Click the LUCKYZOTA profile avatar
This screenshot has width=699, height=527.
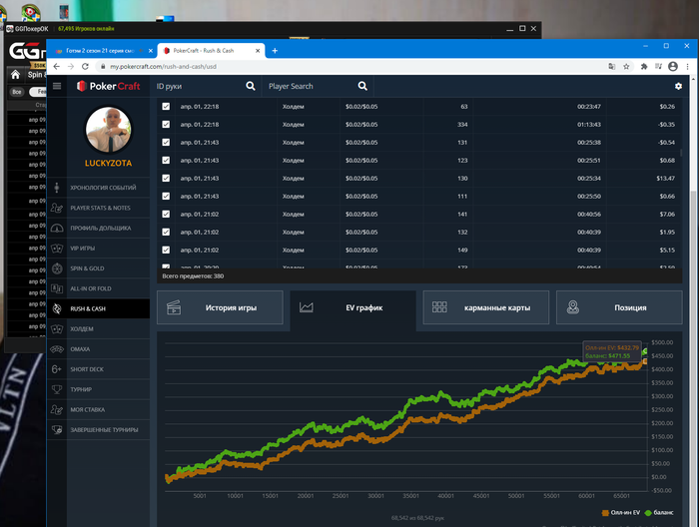point(108,130)
